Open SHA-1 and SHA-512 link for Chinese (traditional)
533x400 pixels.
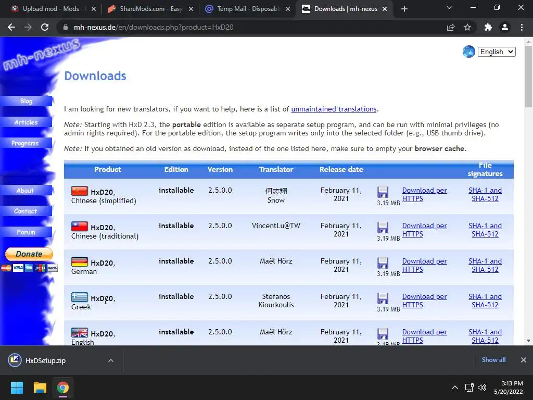(485, 230)
